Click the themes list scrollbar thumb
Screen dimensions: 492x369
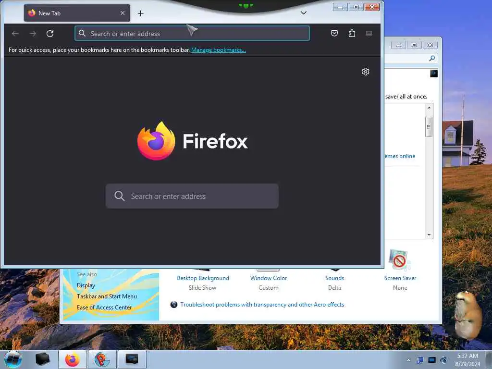pos(429,127)
